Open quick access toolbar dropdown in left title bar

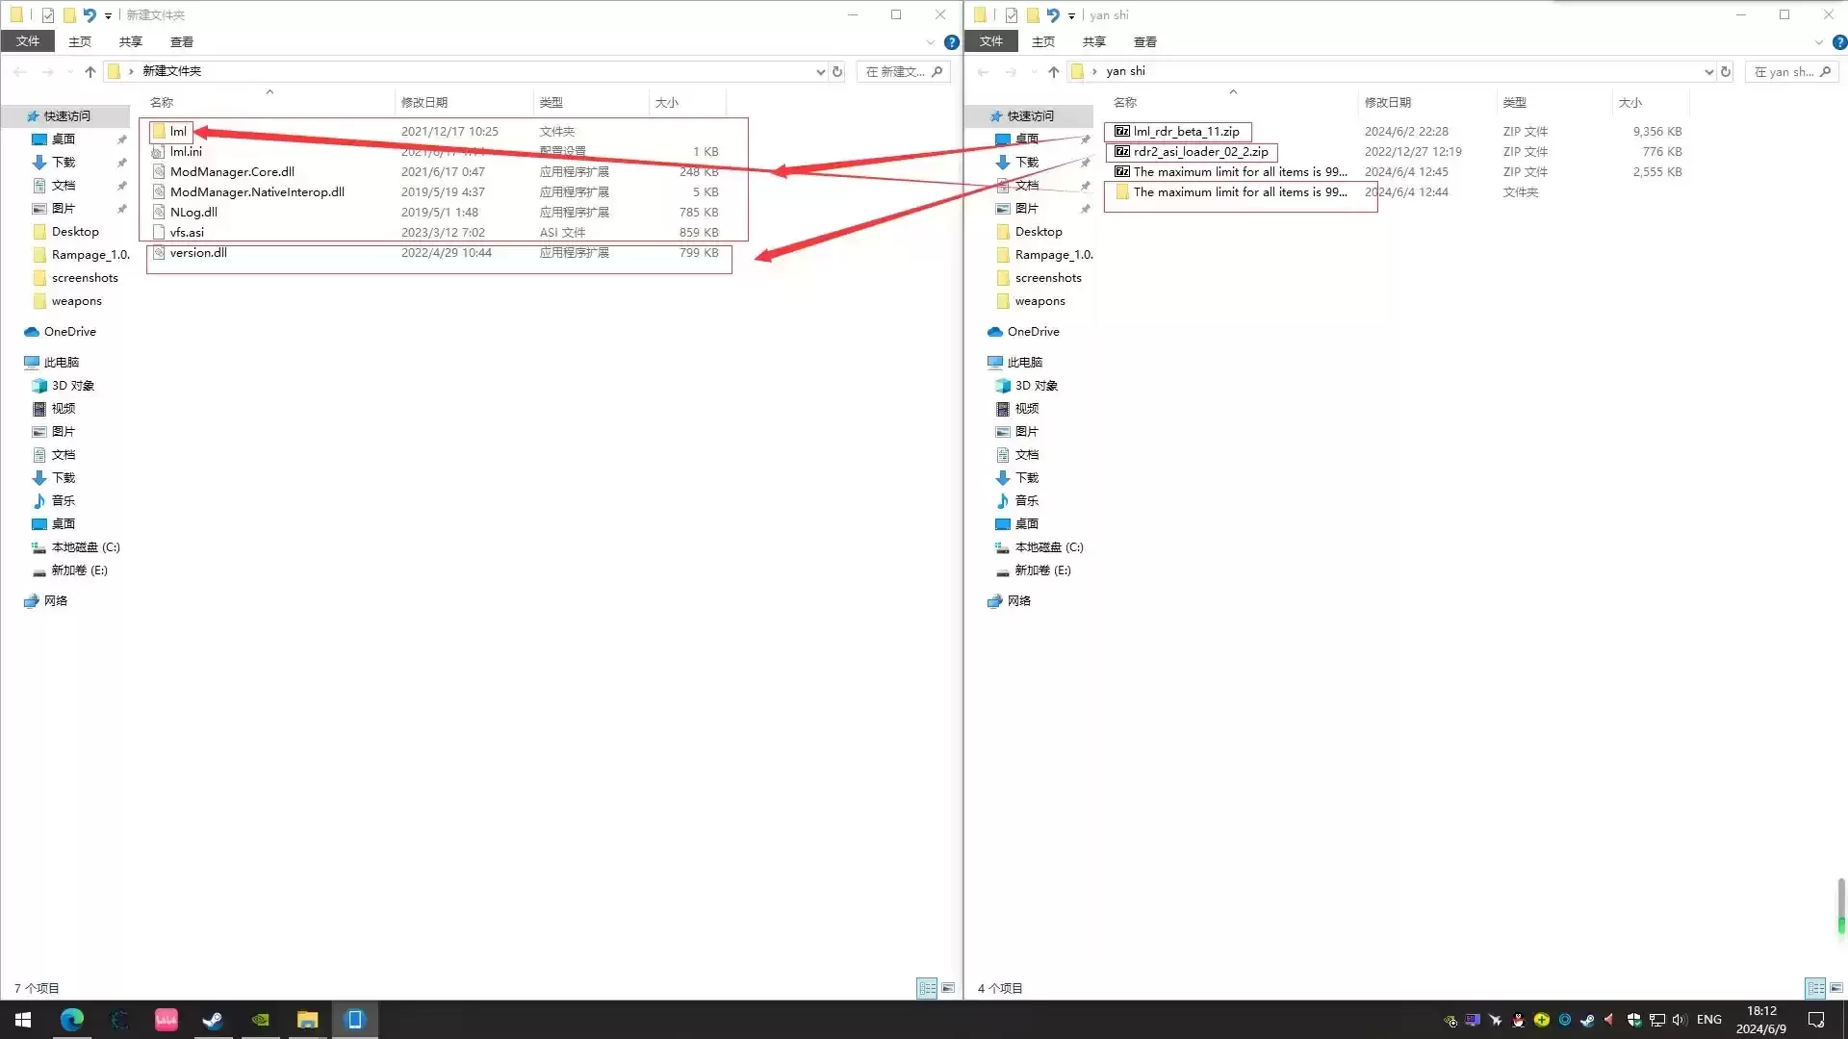(108, 15)
